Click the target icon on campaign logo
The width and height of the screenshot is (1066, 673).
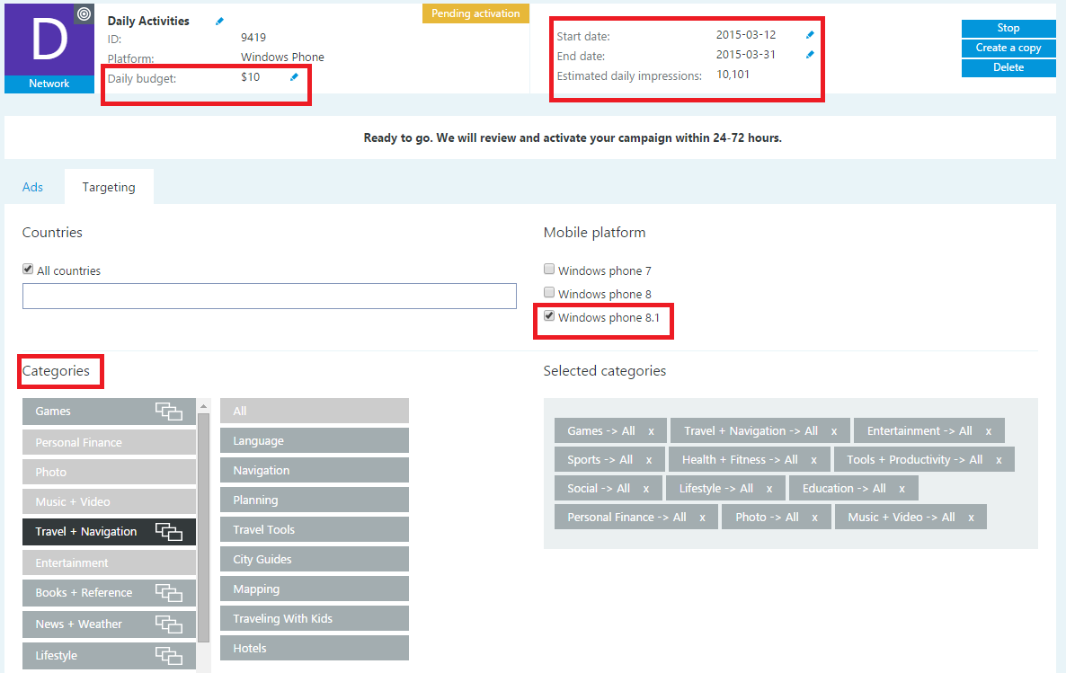(84, 13)
